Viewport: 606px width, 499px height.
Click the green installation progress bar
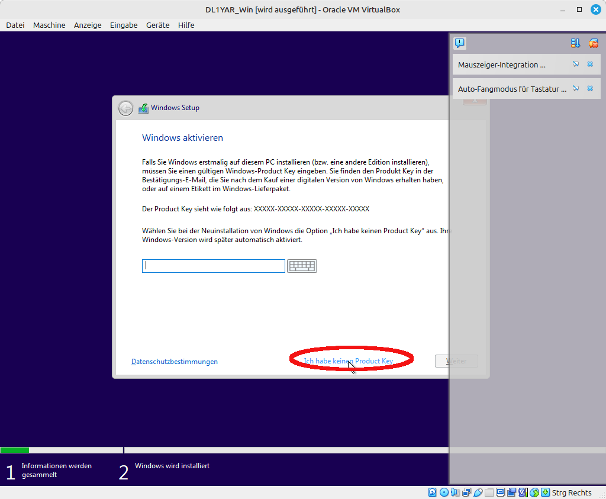15,450
